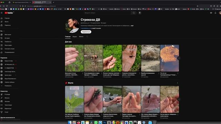Expand the Вы section chevron
221x124 pixels.
point(4,31)
